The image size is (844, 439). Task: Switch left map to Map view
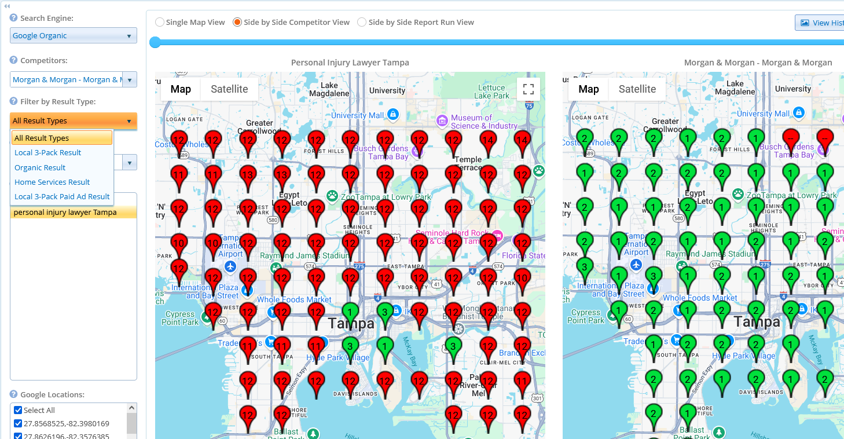(181, 89)
